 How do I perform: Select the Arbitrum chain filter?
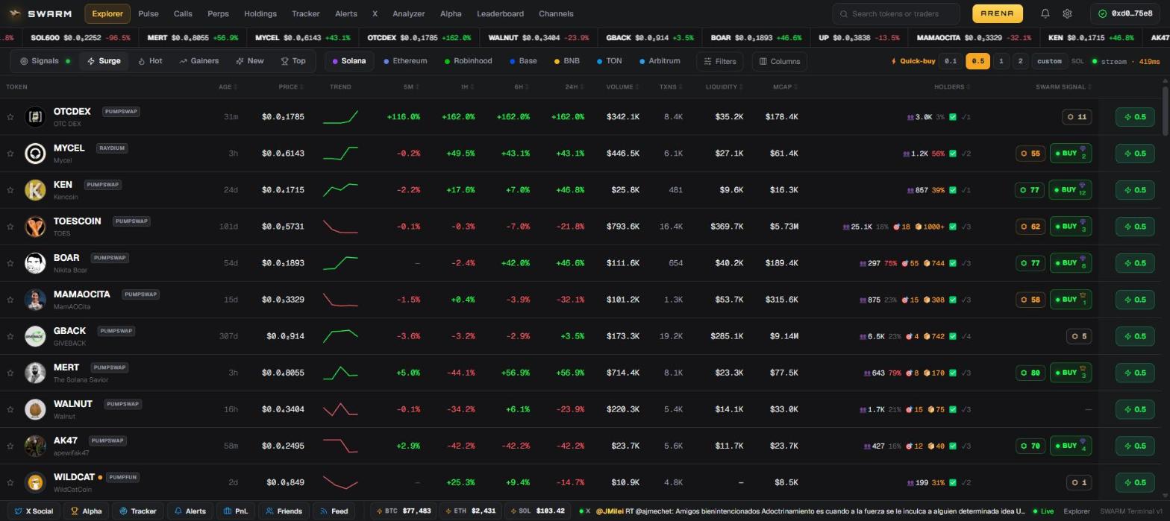659,61
